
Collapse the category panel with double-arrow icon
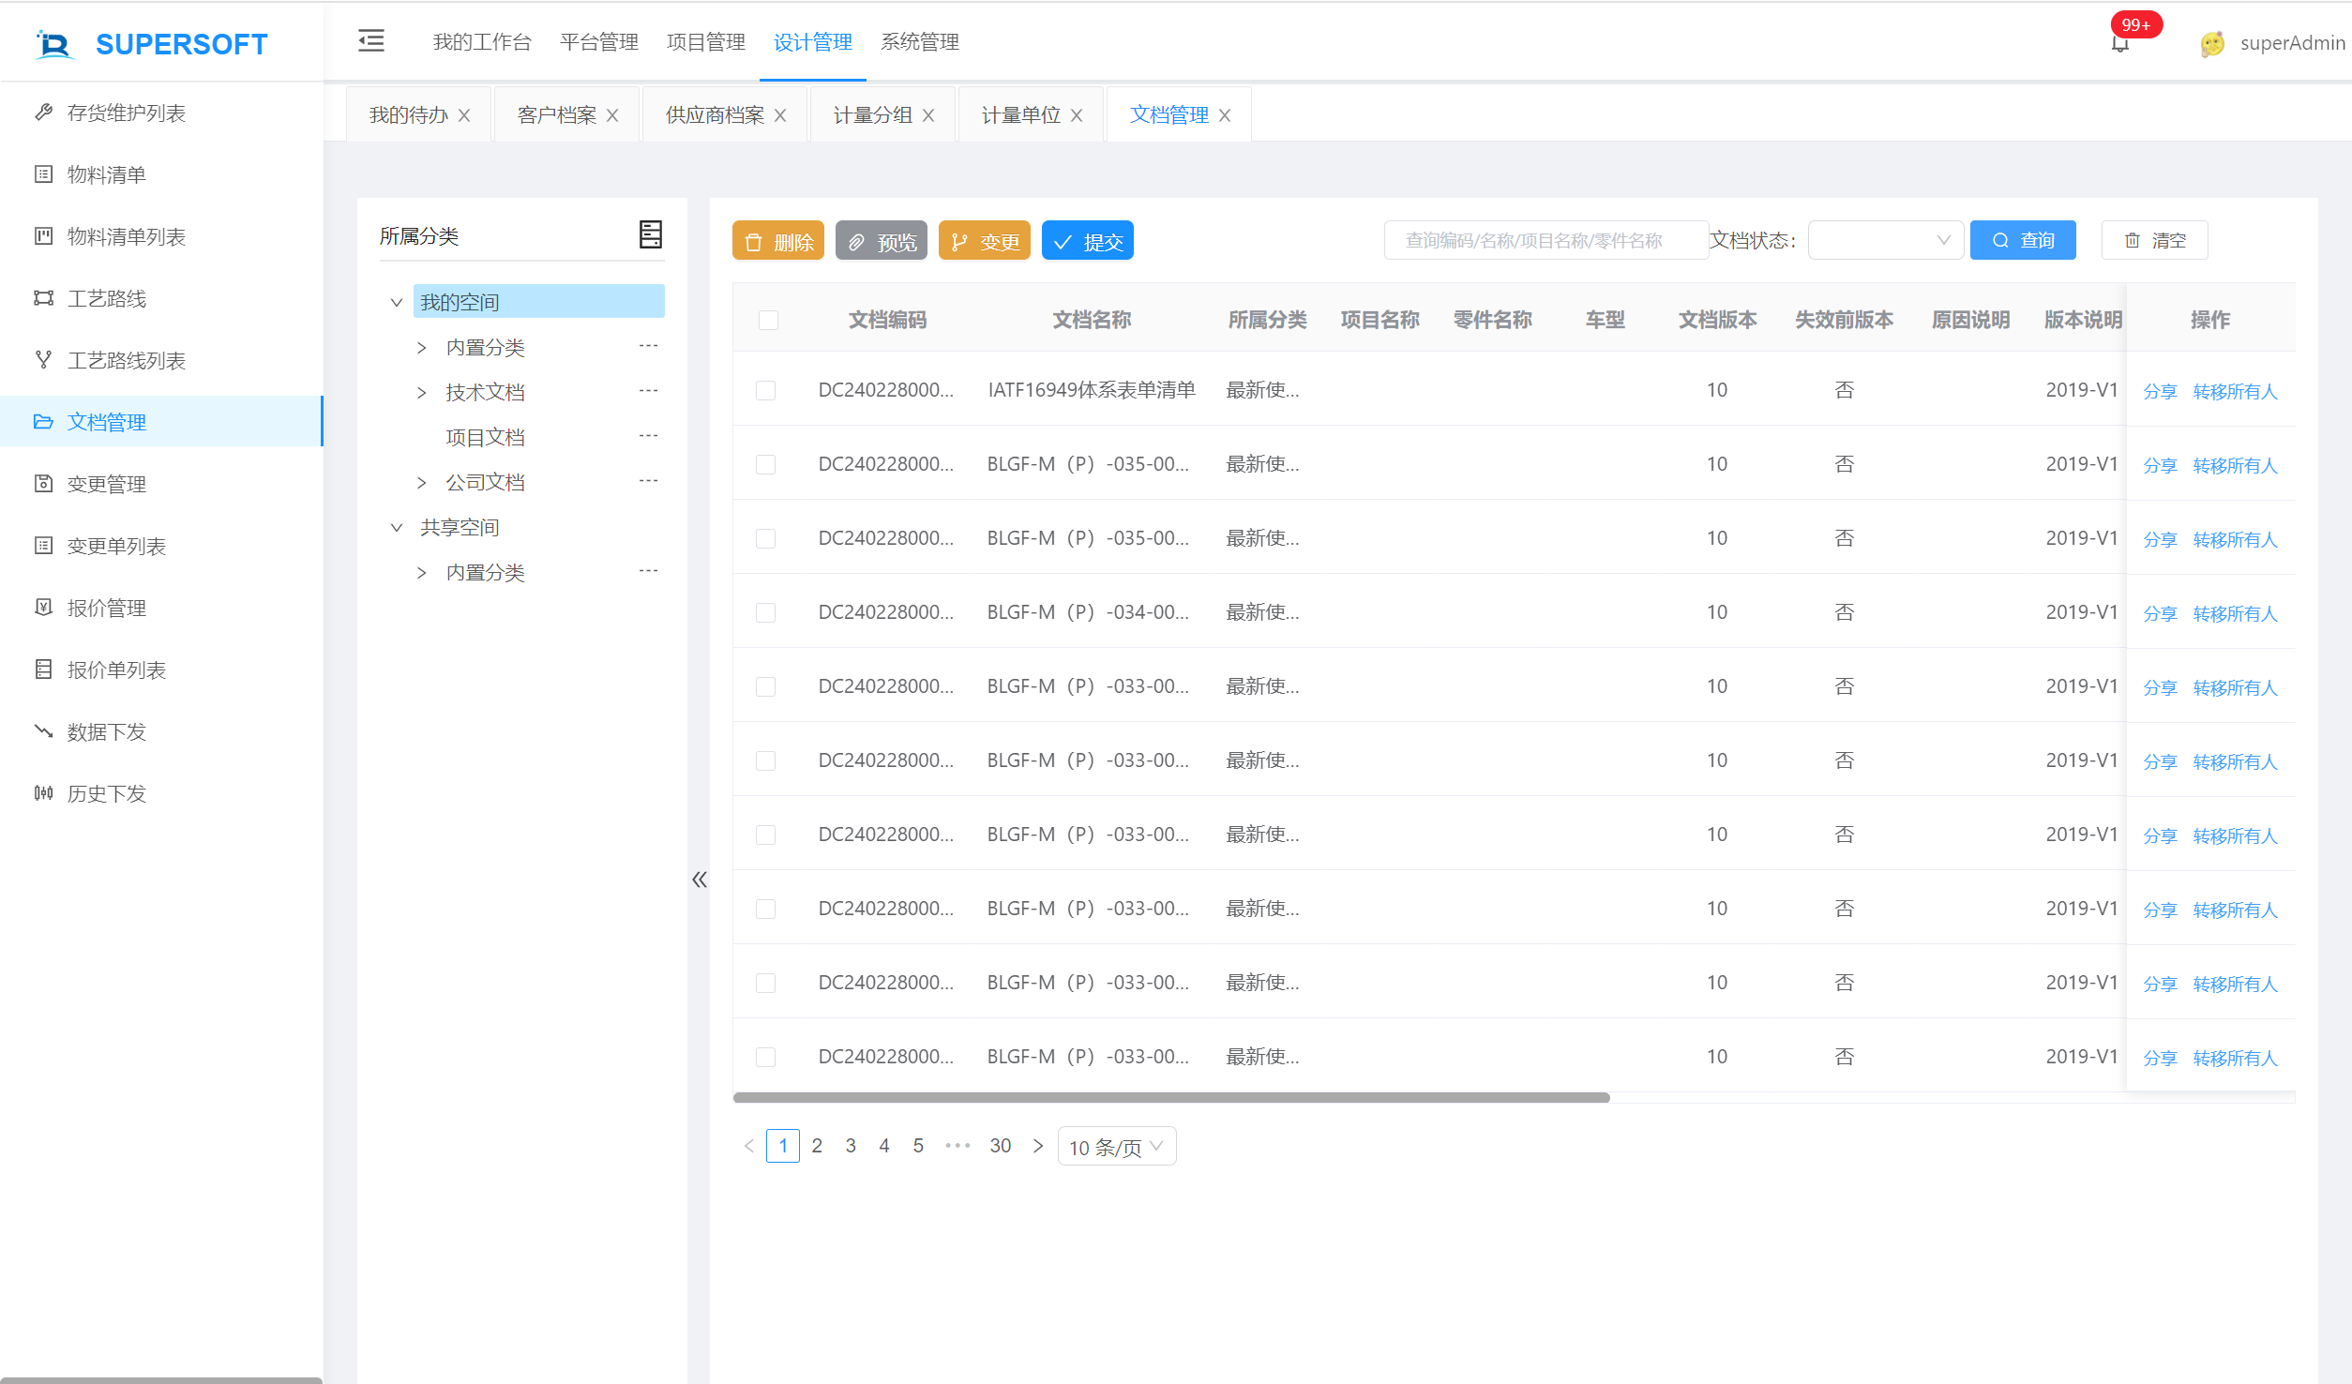[699, 880]
